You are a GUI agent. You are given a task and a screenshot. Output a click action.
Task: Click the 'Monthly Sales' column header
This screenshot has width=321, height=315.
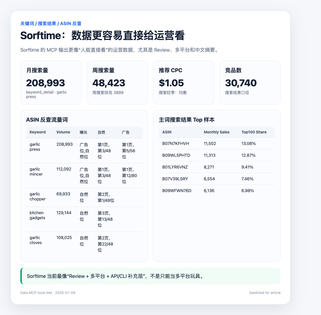217,132
